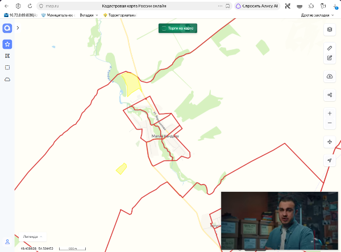Expand the Легенда panel
This screenshot has height=252, width=341.
coord(32,237)
